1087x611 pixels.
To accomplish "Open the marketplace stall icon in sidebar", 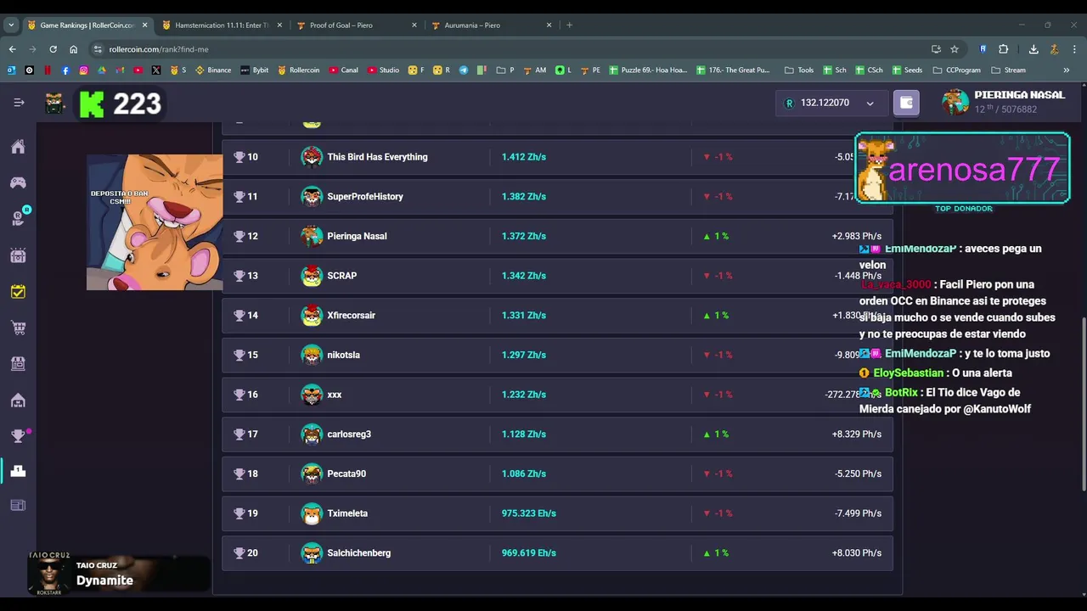I will (18, 363).
